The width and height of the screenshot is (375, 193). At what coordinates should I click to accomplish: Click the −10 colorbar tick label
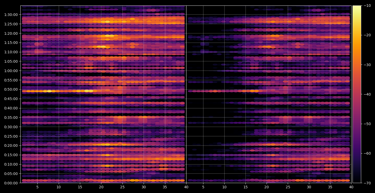click(x=367, y=6)
